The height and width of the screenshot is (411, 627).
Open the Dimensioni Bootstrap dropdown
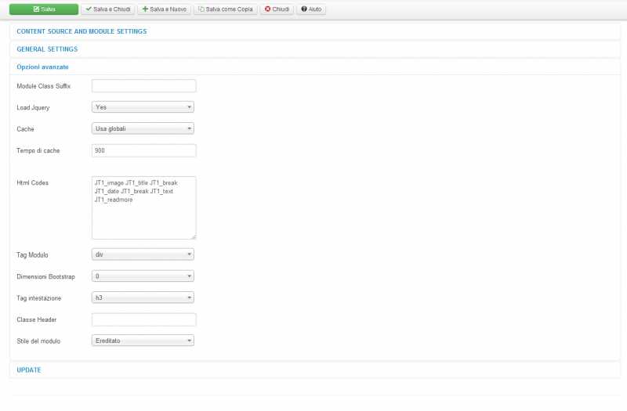click(143, 276)
